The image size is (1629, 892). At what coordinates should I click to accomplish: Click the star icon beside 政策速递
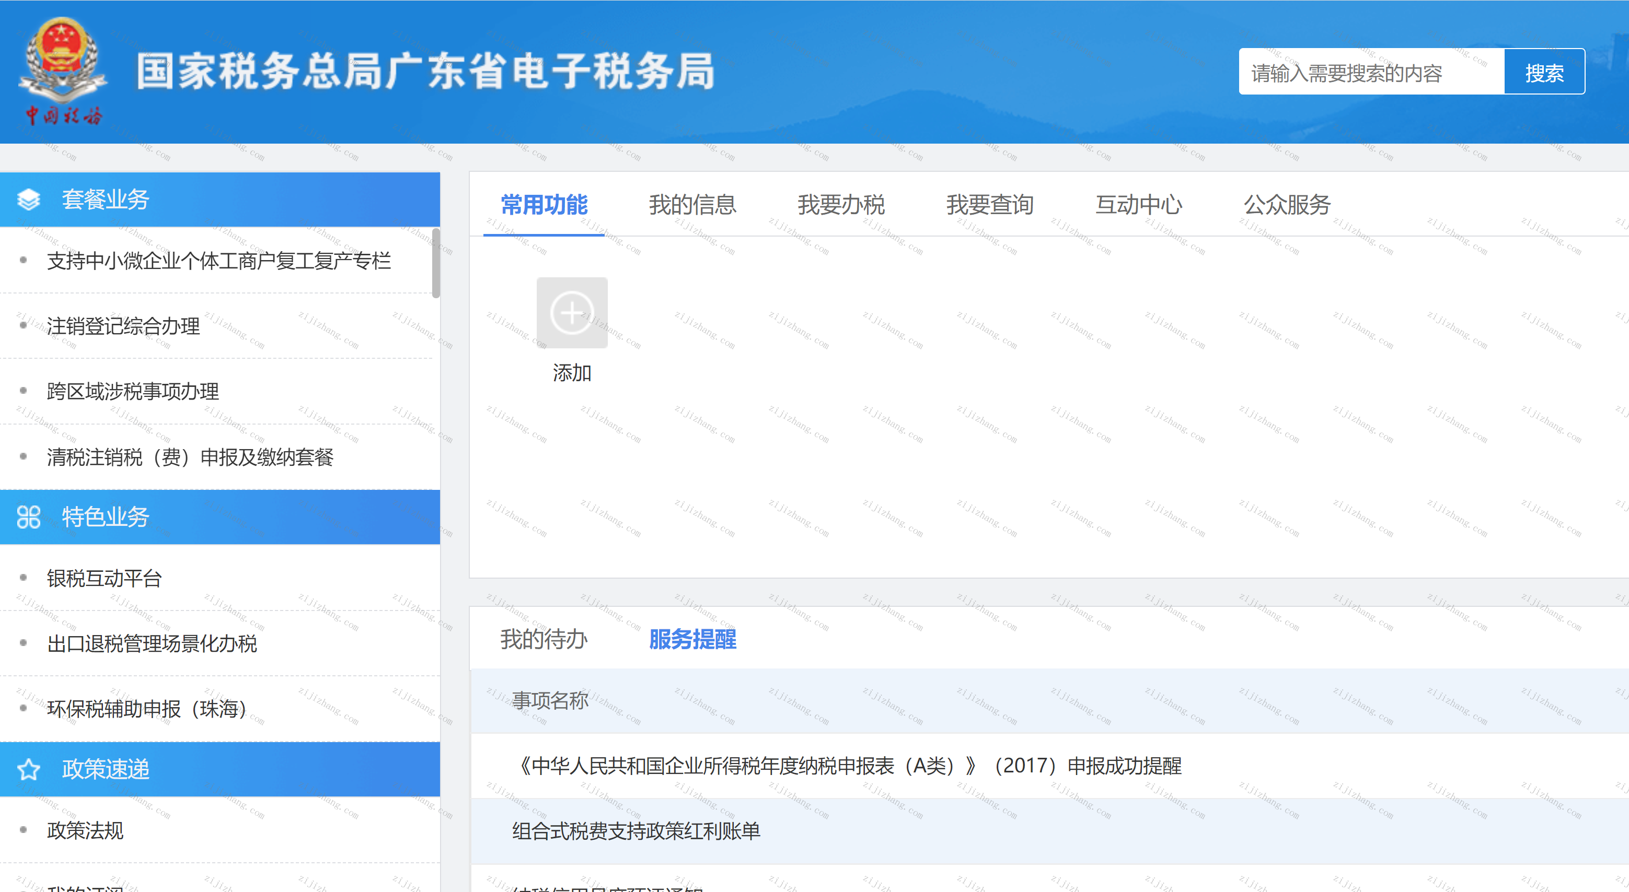[x=28, y=769]
